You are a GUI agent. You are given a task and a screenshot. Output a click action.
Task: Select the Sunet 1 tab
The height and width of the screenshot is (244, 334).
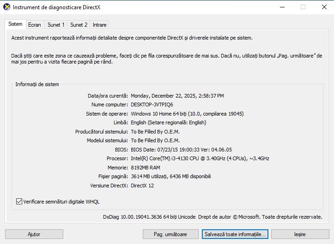point(56,25)
